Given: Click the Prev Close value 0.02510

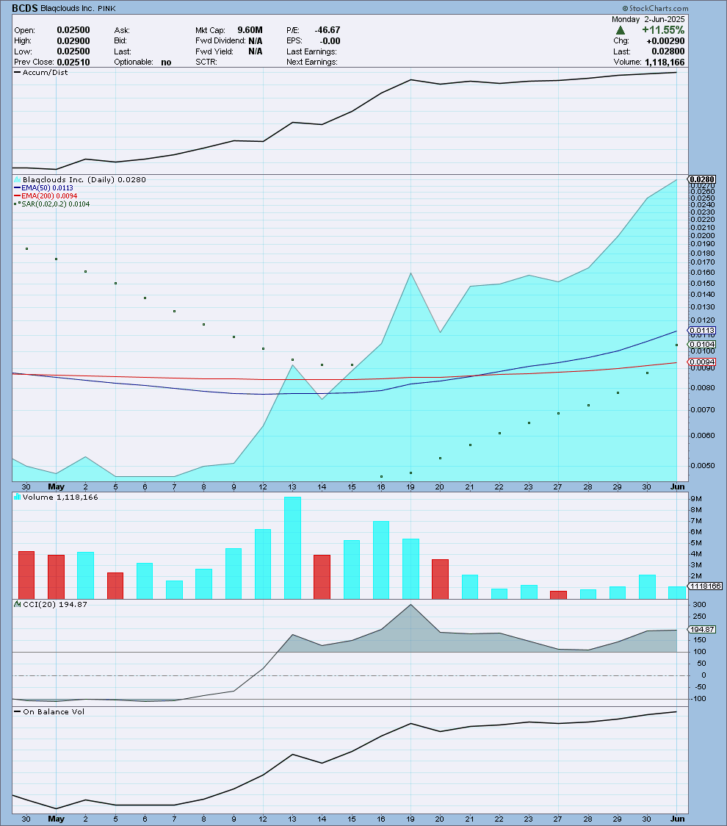Looking at the screenshot, I should pos(73,62).
